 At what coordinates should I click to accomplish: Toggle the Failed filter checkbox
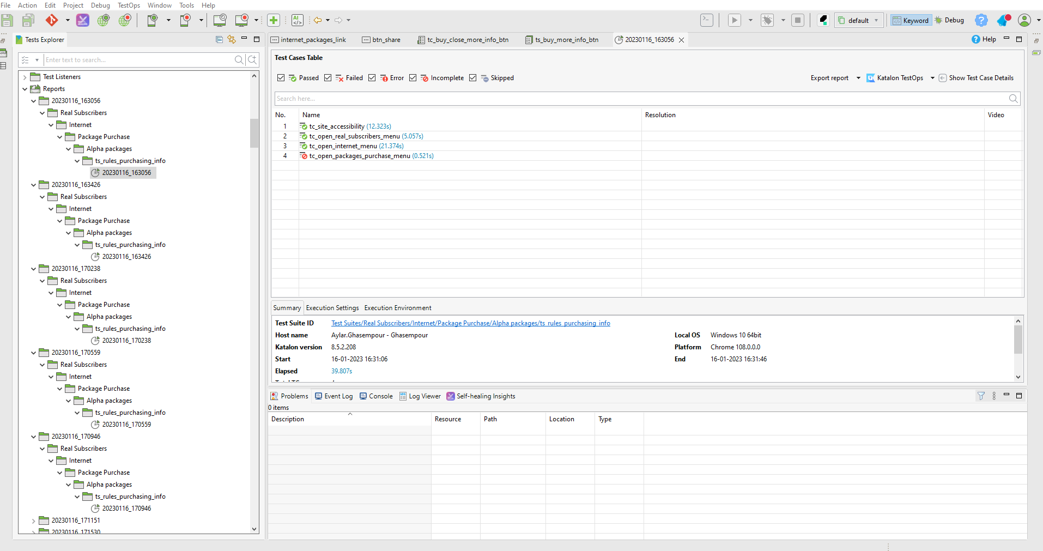point(328,78)
